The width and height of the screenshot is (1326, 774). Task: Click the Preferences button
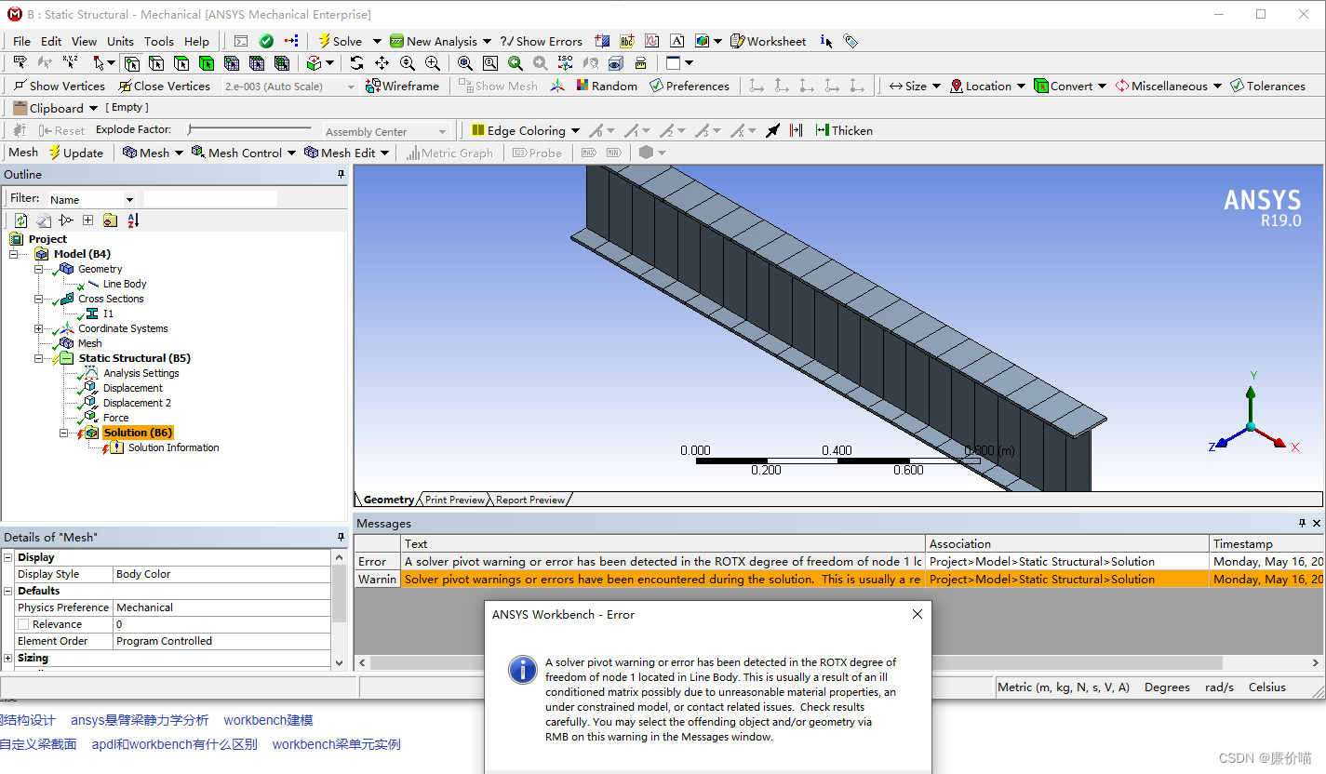[x=690, y=86]
